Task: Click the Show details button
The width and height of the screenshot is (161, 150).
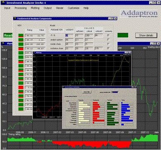Action: 146,35
